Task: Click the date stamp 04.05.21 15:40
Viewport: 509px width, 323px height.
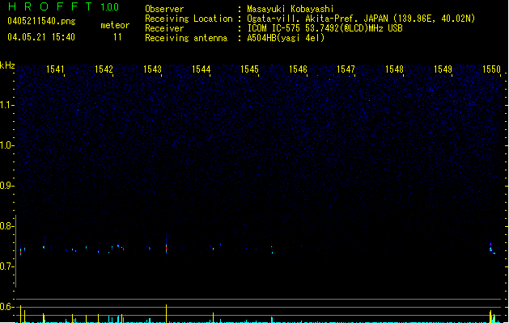Action: pyautogui.click(x=41, y=37)
